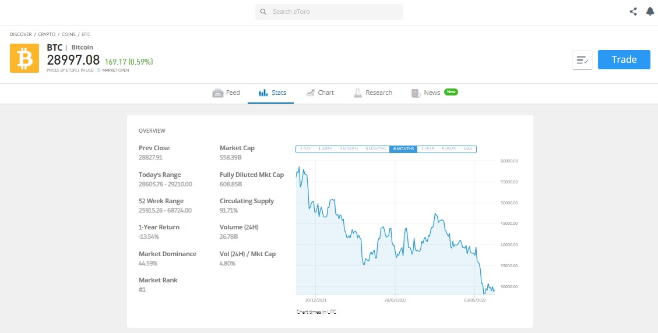The width and height of the screenshot is (658, 333).
Task: Click the BTC breadcrumb
Action: pyautogui.click(x=86, y=34)
